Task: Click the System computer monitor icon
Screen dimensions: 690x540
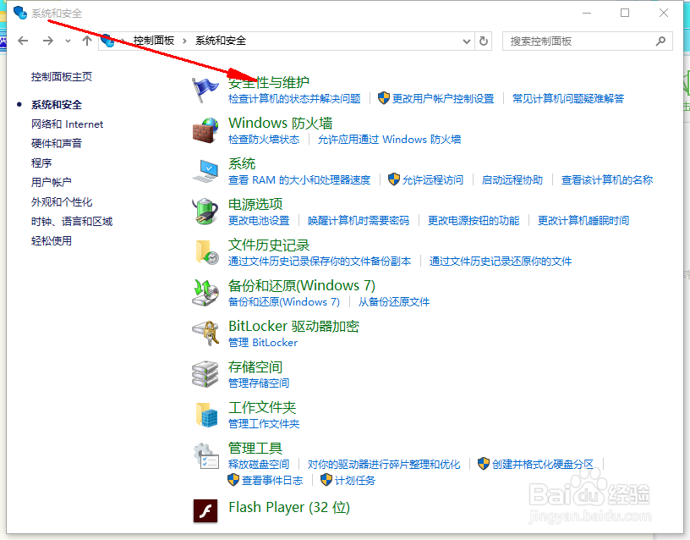Action: click(205, 171)
